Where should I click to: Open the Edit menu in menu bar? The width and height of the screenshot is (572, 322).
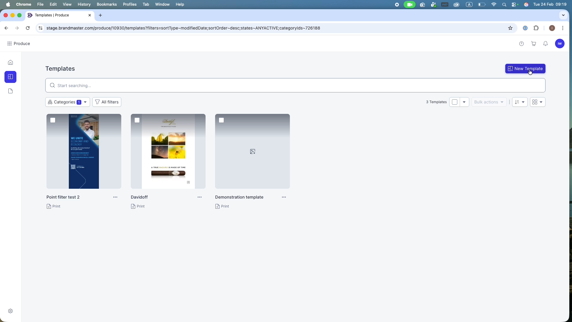(x=53, y=4)
